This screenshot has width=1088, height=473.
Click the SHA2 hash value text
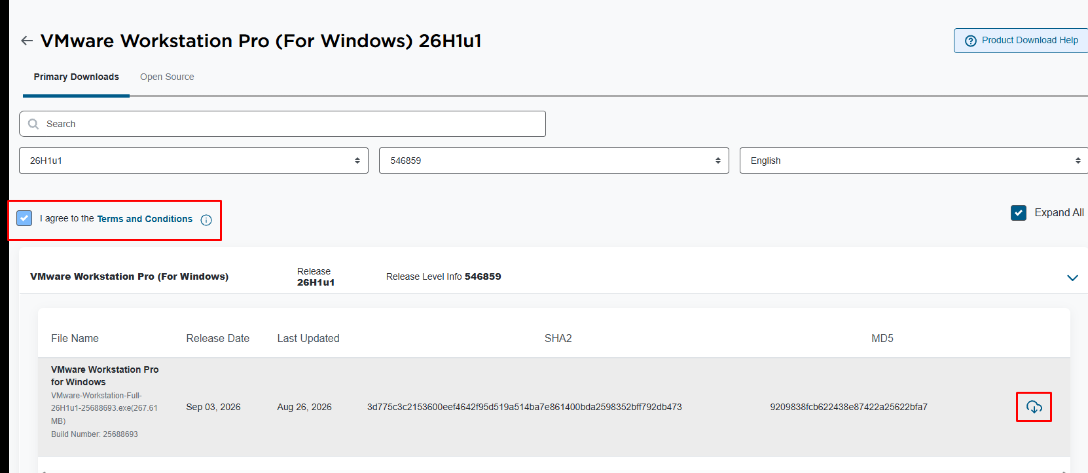point(524,407)
